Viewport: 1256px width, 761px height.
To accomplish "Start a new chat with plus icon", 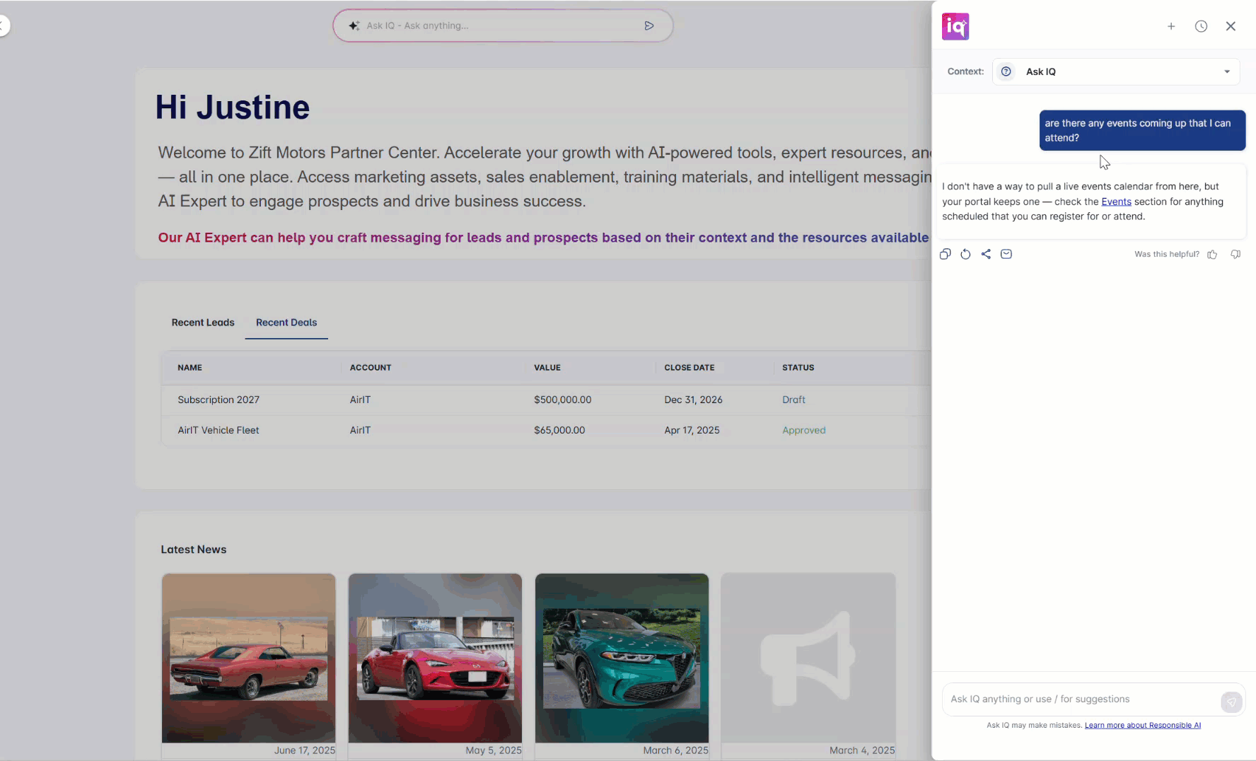I will (x=1171, y=26).
